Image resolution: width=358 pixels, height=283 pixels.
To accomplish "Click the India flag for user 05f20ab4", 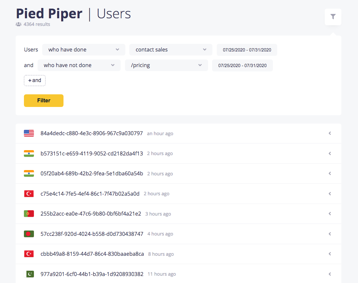I will click(x=29, y=173).
